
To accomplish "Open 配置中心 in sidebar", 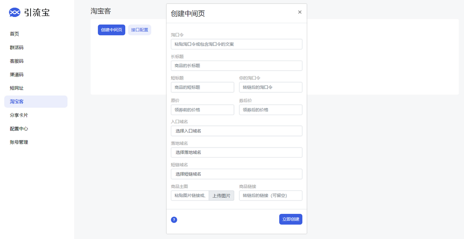I will point(19,129).
